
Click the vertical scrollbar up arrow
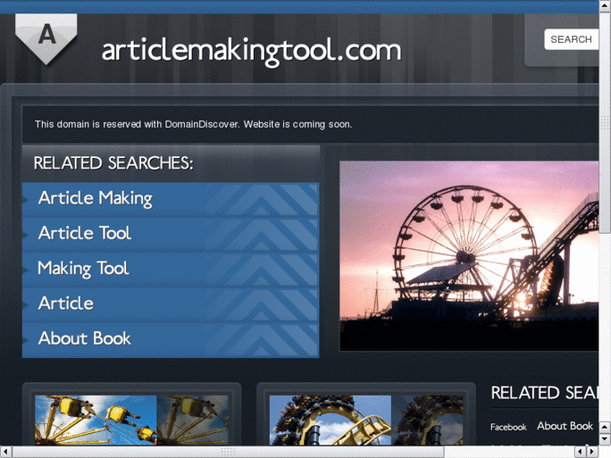click(x=605, y=5)
